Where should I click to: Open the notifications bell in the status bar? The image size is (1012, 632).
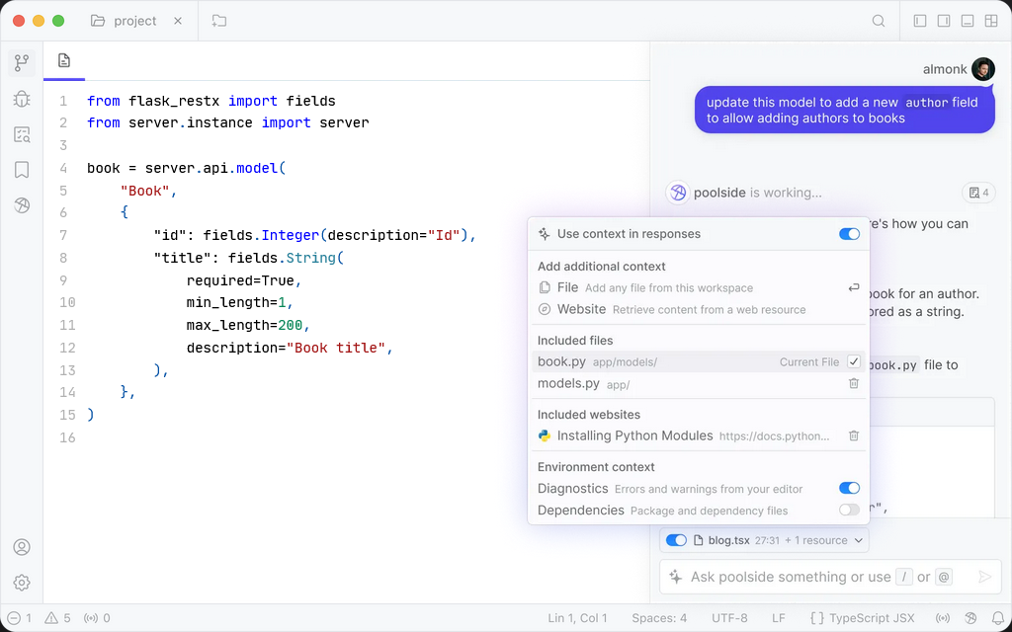point(998,617)
